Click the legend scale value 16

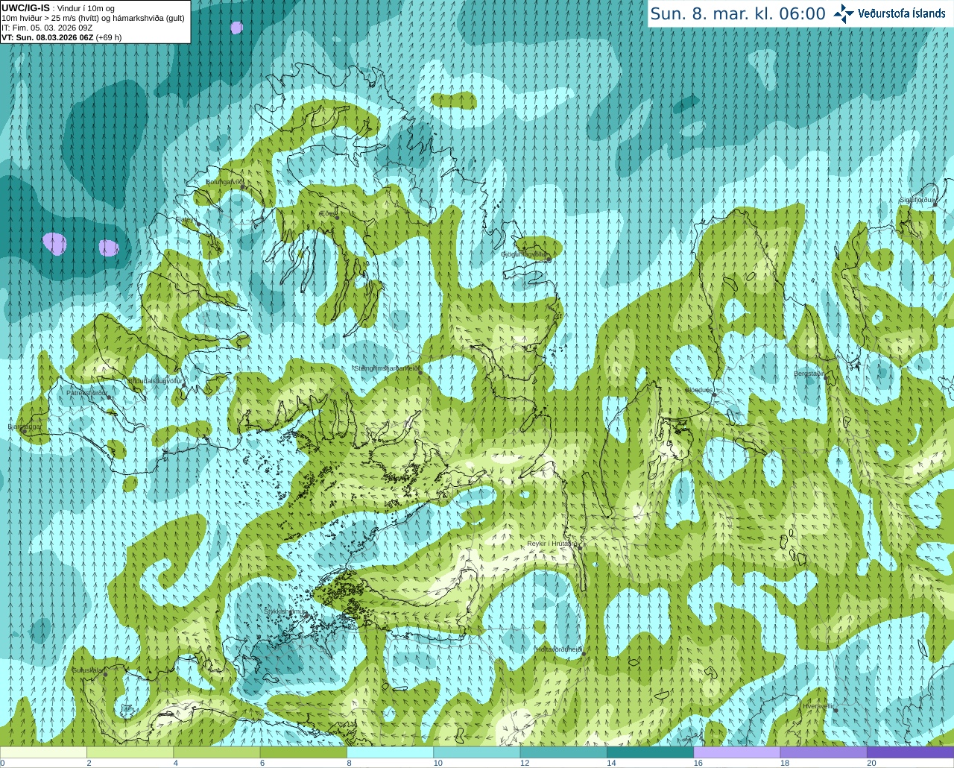[698, 763]
